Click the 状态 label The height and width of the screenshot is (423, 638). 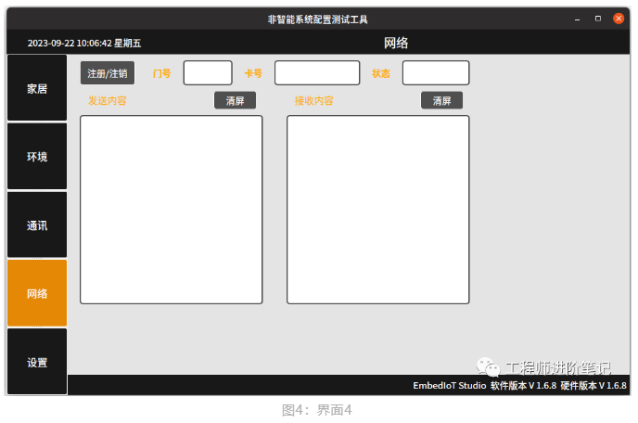pyautogui.click(x=381, y=73)
